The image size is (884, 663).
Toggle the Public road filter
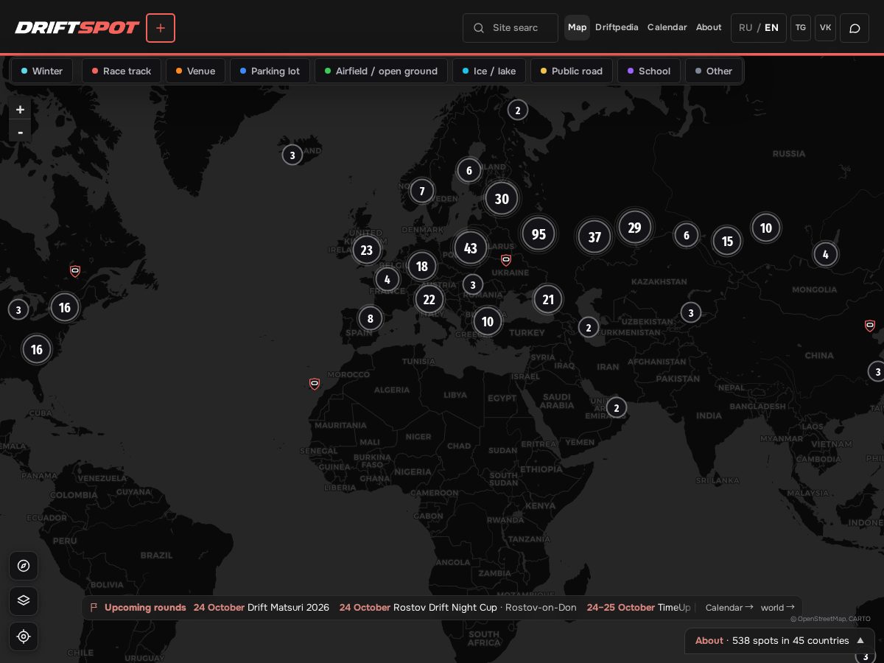click(572, 71)
